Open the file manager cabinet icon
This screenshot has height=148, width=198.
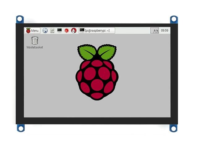pyautogui.click(x=52, y=31)
